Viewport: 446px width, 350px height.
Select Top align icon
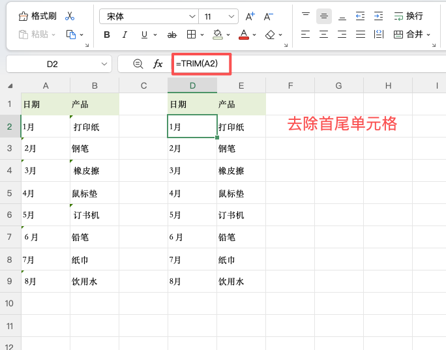306,16
